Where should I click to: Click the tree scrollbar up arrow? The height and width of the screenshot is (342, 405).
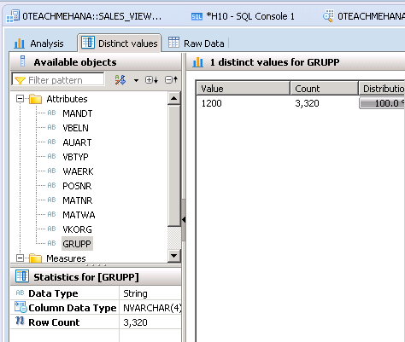[x=173, y=98]
